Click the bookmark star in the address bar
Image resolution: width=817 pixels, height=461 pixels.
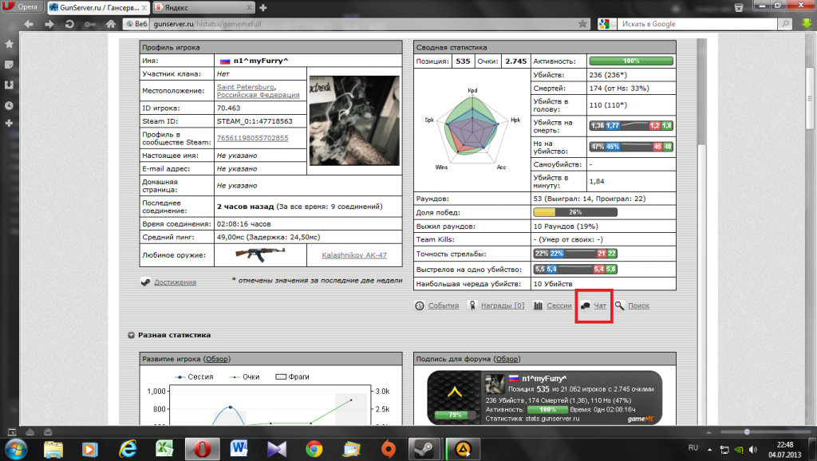[584, 24]
